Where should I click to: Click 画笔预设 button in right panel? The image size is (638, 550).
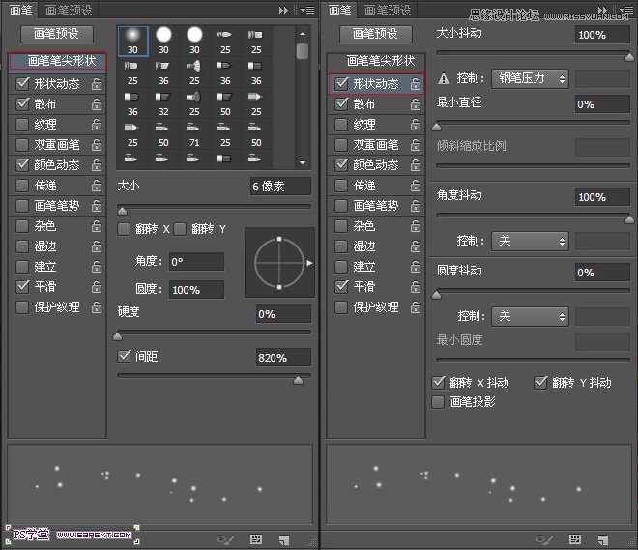(x=376, y=34)
